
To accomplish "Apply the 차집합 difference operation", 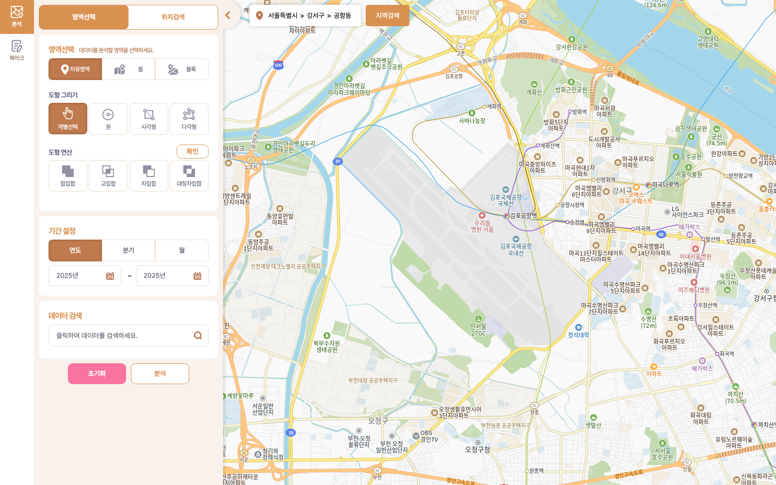I will [x=148, y=175].
